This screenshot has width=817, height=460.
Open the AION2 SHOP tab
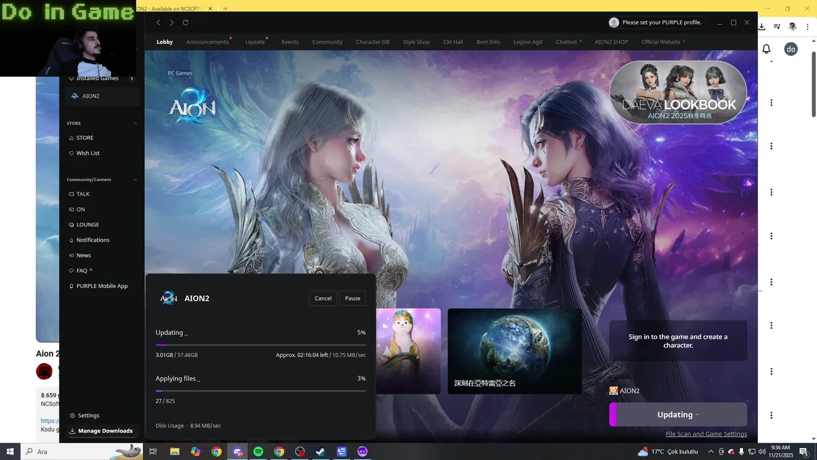click(611, 42)
